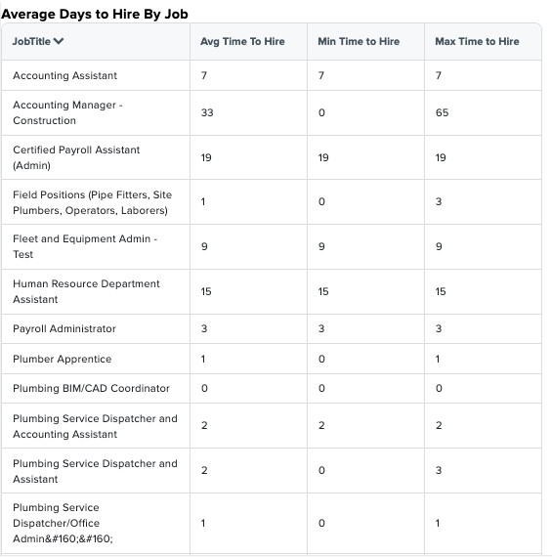Image resolution: width=552 pixels, height=557 pixels.
Task: Sort by Min Time to Hire header
Action: [x=359, y=41]
